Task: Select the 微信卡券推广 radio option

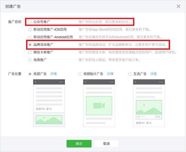Action: (x=30, y=52)
